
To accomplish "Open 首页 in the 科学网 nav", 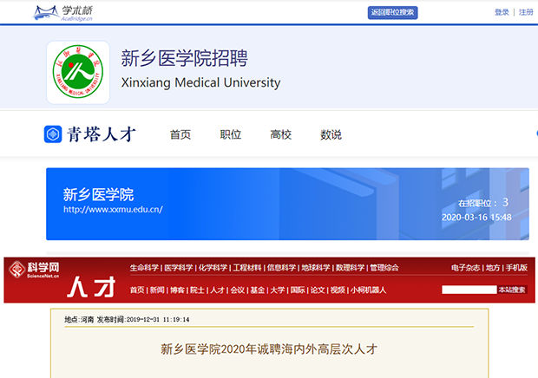I will click(137, 290).
